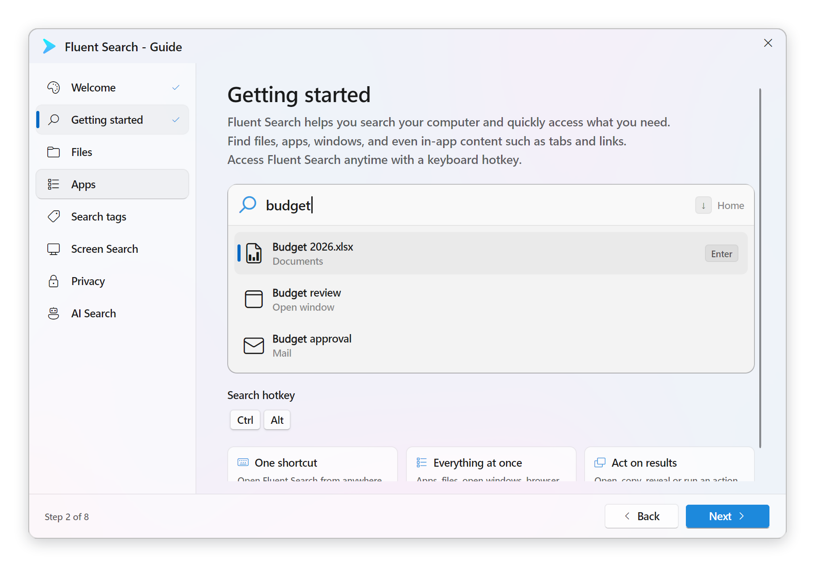Click the Ctrl hotkey key

pos(245,420)
